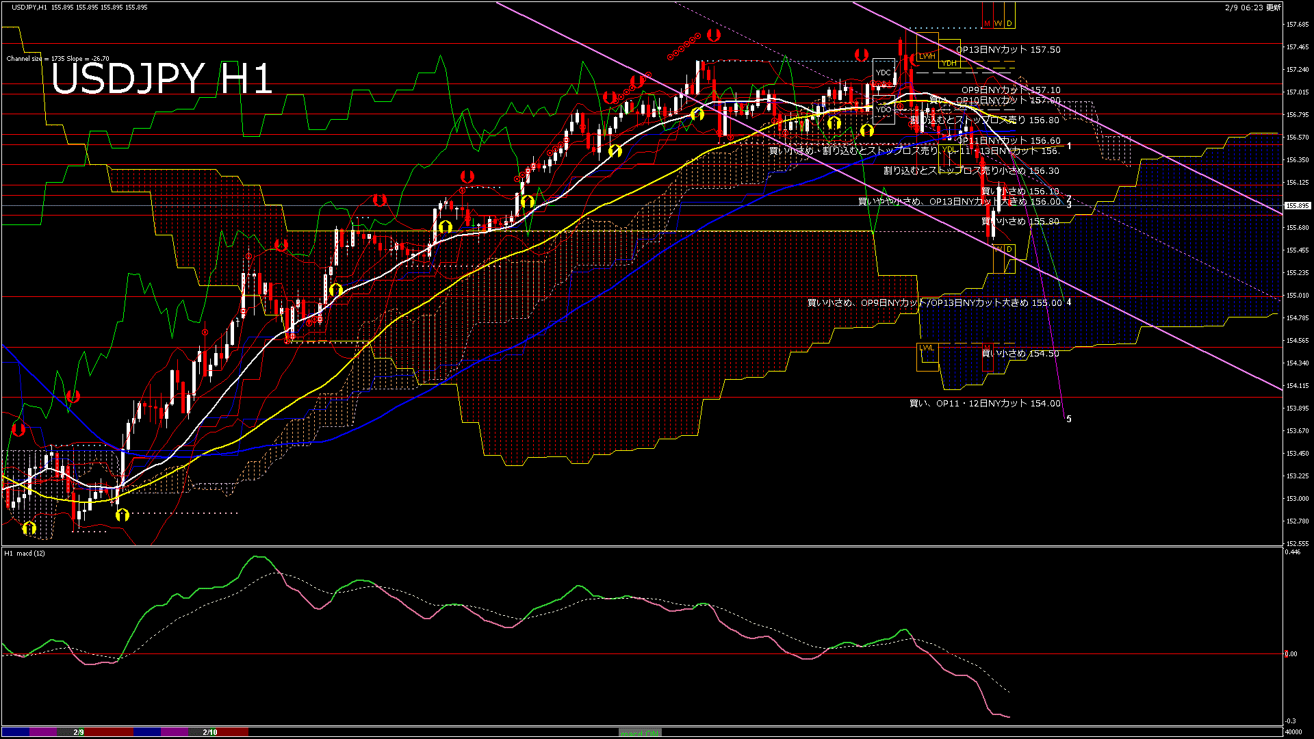This screenshot has width=1314, height=739.
Task: Toggle the macd ON button
Action: [x=640, y=733]
